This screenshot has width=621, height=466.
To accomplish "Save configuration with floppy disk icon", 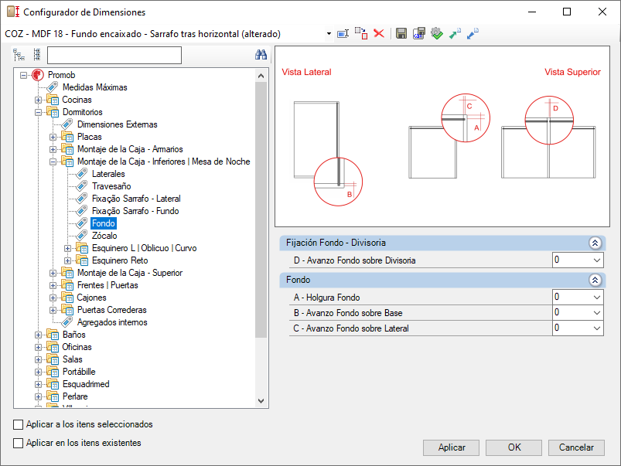I will click(401, 34).
